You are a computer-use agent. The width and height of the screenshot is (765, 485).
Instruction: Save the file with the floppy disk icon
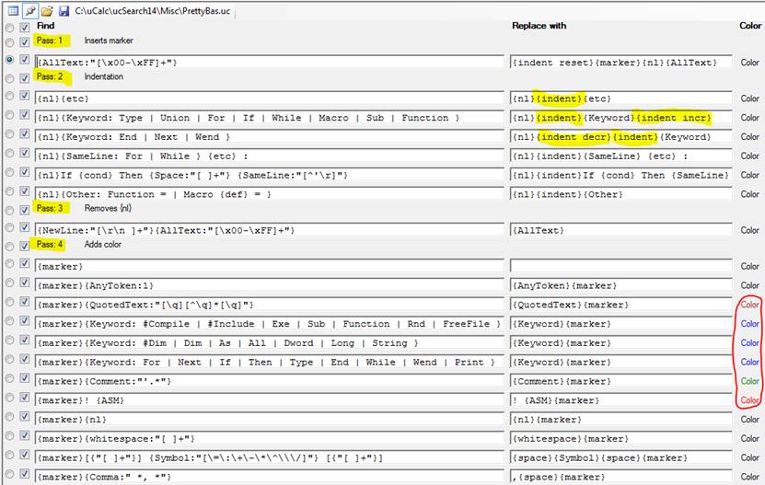click(x=64, y=10)
